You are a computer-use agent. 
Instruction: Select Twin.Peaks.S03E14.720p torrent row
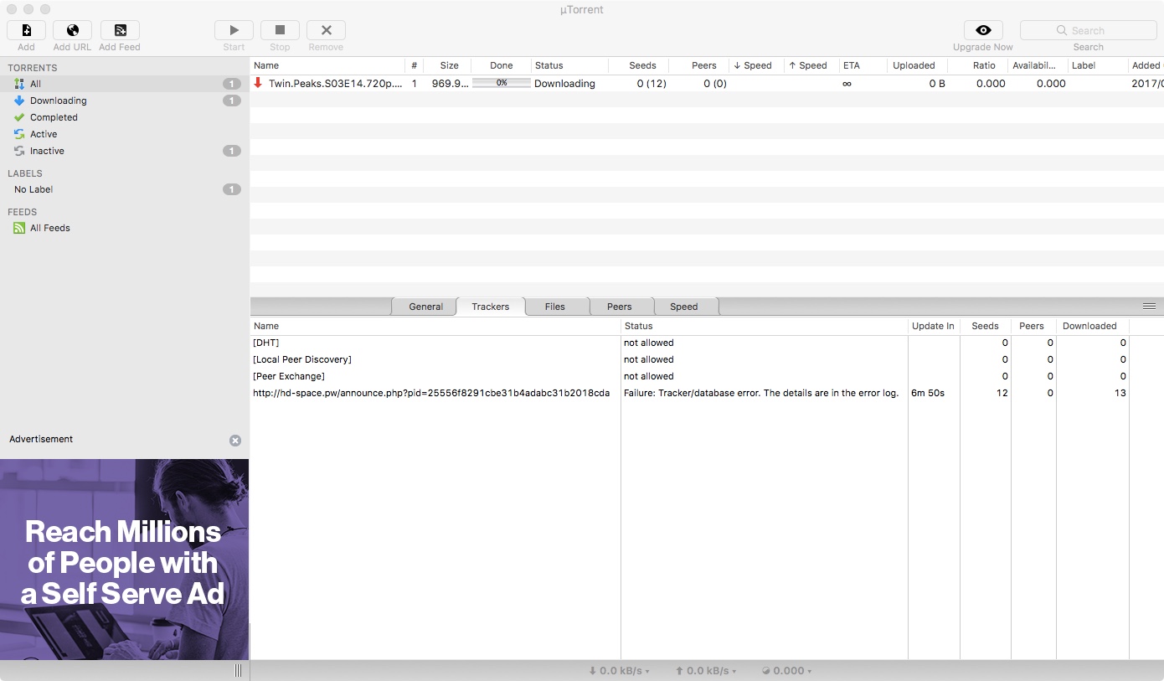point(707,84)
